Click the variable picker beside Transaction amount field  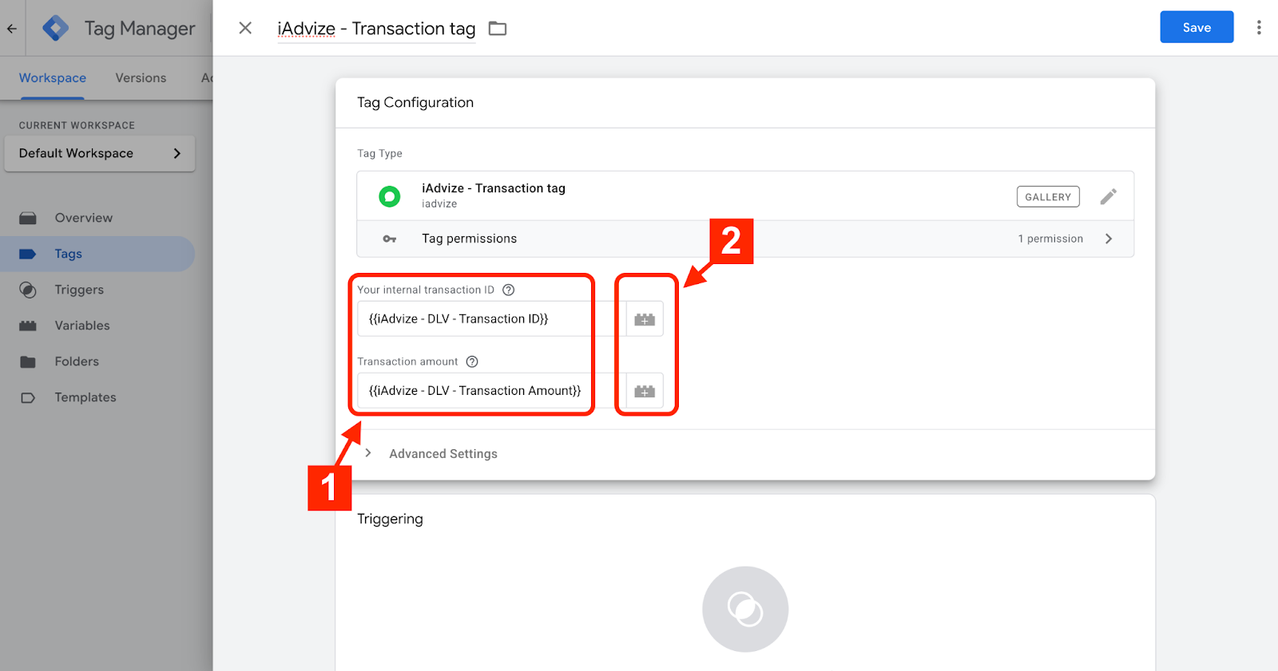point(645,391)
